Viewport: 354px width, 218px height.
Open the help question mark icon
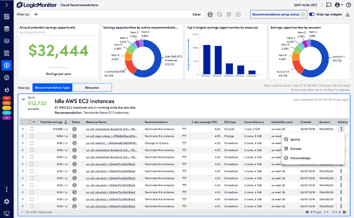point(347,5)
